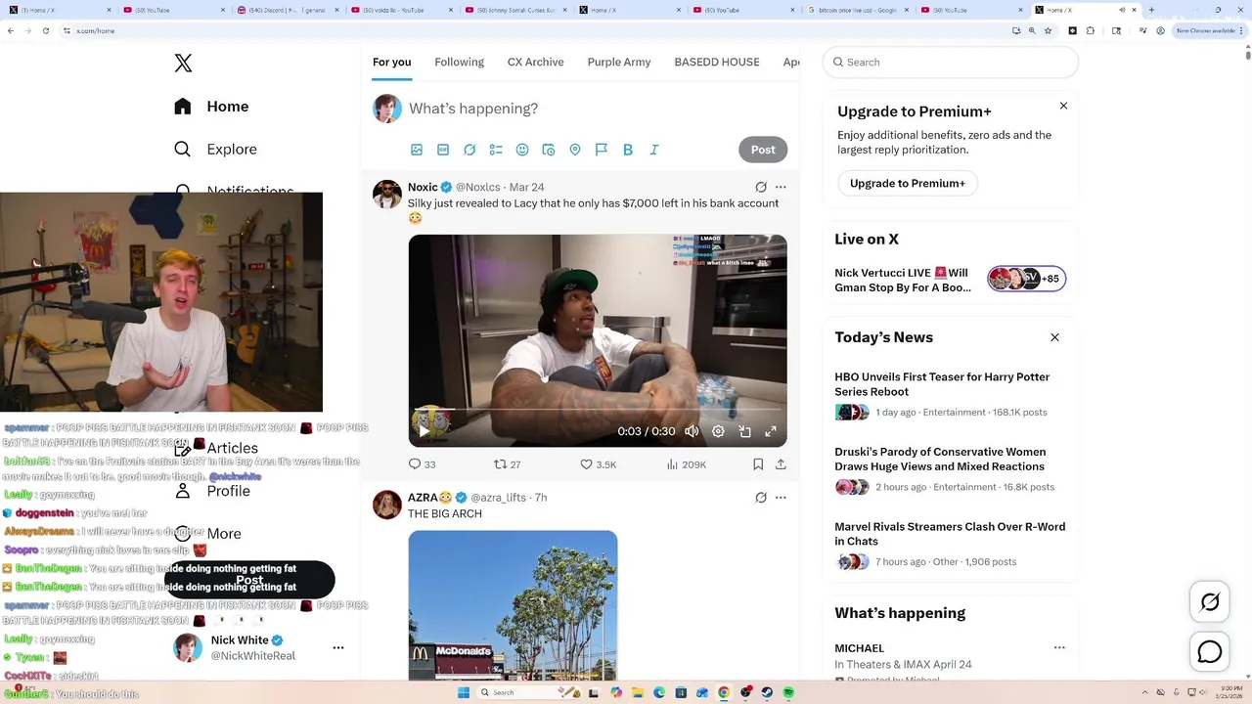Open the HBO Harry Potter teaser news
Viewport: 1252px width, 704px height.
[950, 394]
